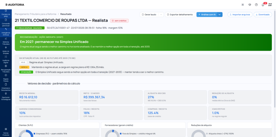Open Auditoria Digital in sidebar

6,59
